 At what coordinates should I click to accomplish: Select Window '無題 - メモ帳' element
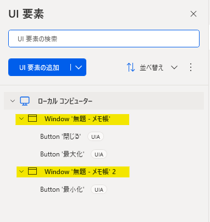78,119
